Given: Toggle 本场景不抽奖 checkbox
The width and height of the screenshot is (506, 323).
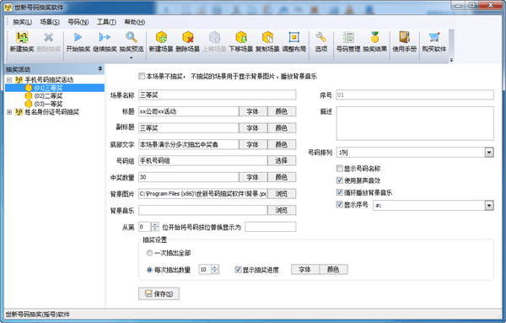Looking at the screenshot, I should 142,76.
